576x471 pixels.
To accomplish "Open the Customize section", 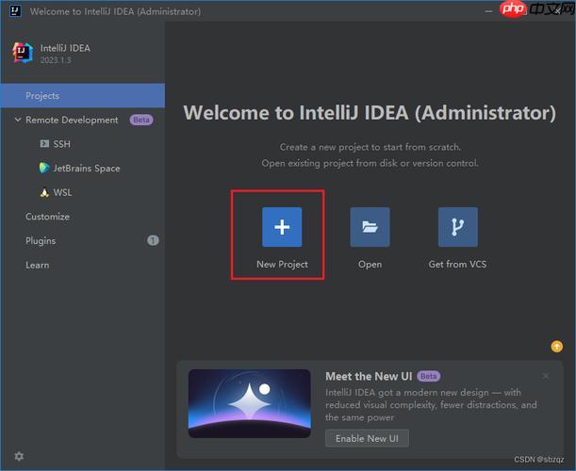I will [47, 217].
